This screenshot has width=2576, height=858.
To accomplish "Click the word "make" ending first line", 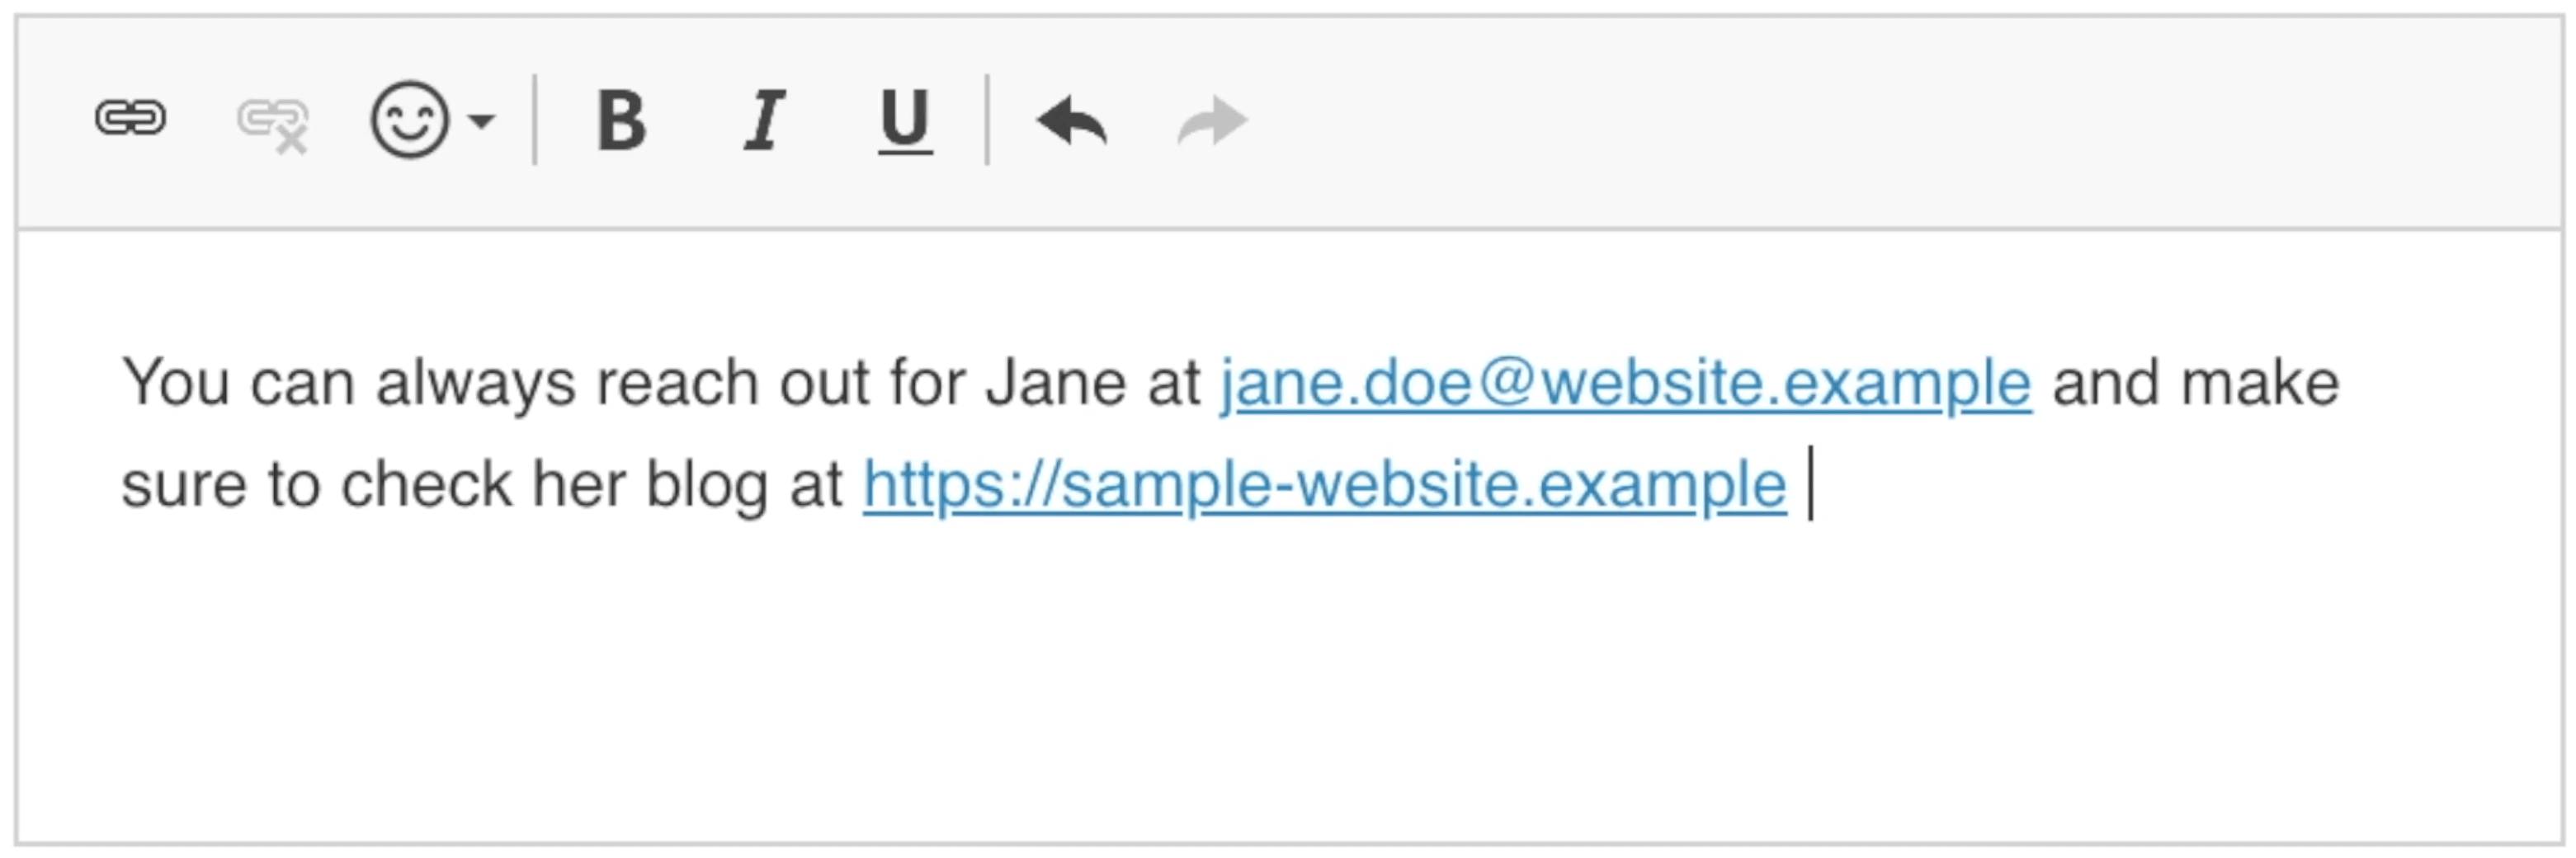I will pyautogui.click(x=2260, y=383).
